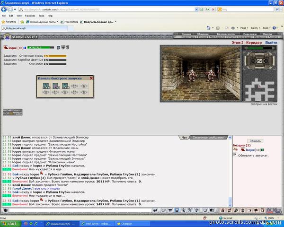
Task: Click the Обновить button in player list
Action: pos(255,141)
